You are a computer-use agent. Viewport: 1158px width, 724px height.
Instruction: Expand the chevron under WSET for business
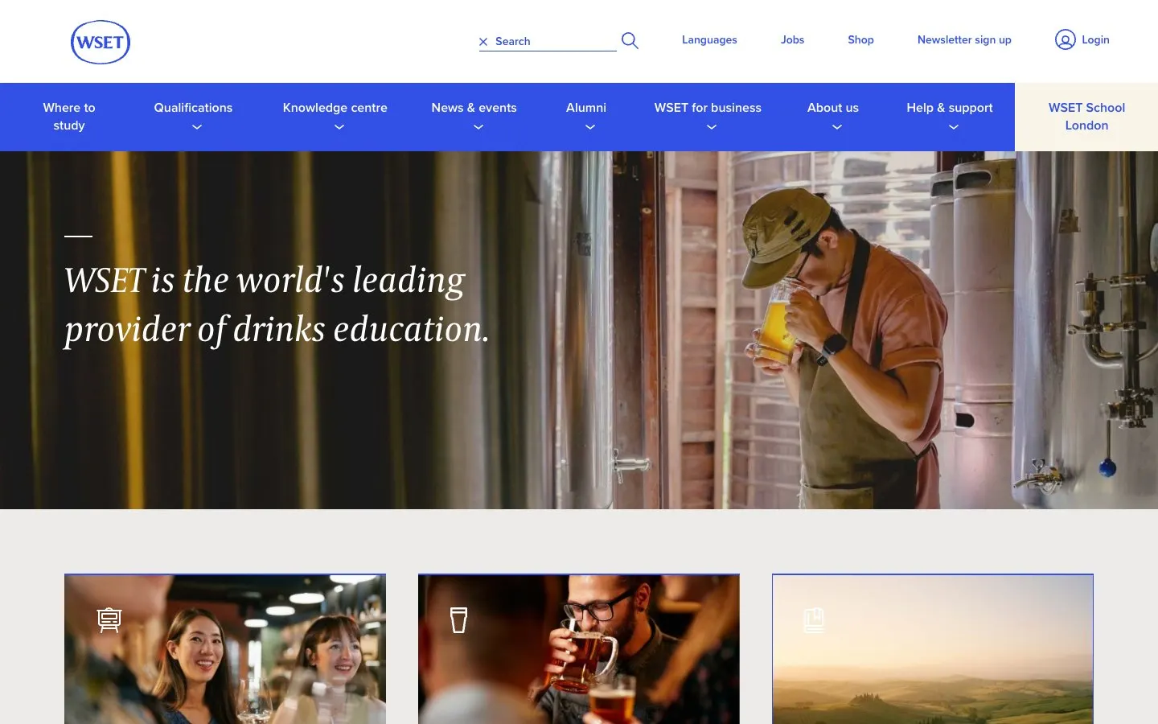point(711,127)
